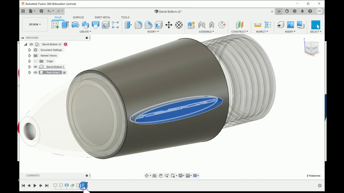
Task: Toggle visibility of Barrel Bottom v2 root
Action: pos(31,44)
